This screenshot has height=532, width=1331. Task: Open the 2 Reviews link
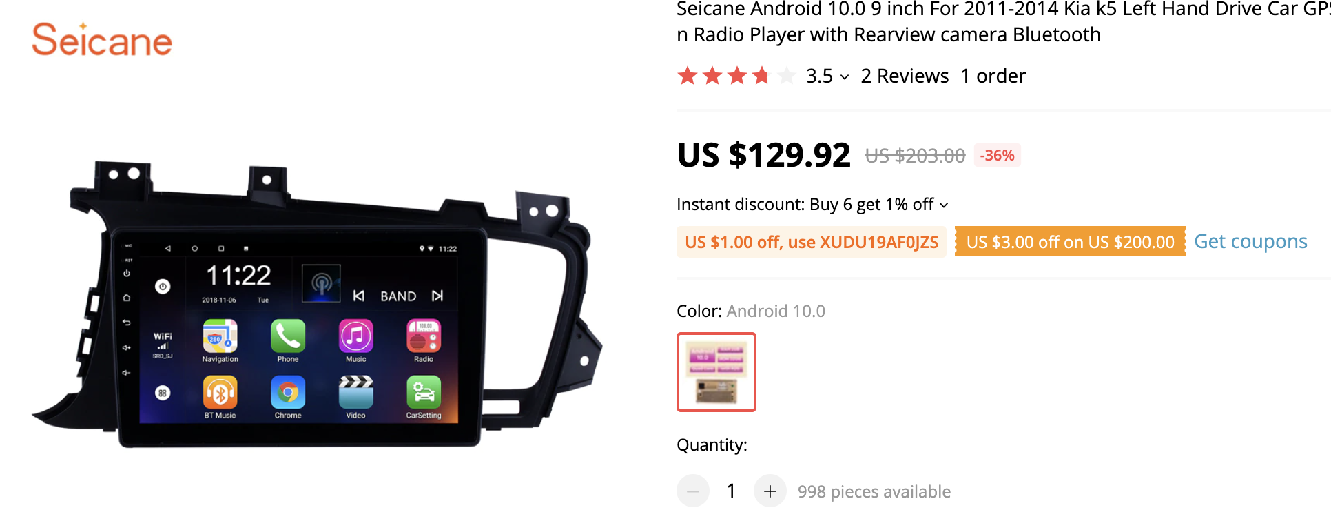pyautogui.click(x=905, y=76)
